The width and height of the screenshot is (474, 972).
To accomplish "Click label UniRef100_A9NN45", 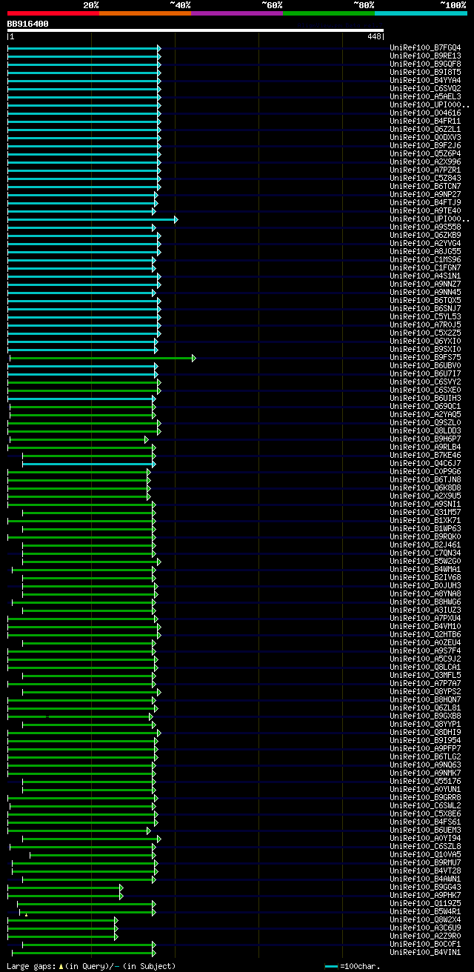I will click(x=425, y=293).
